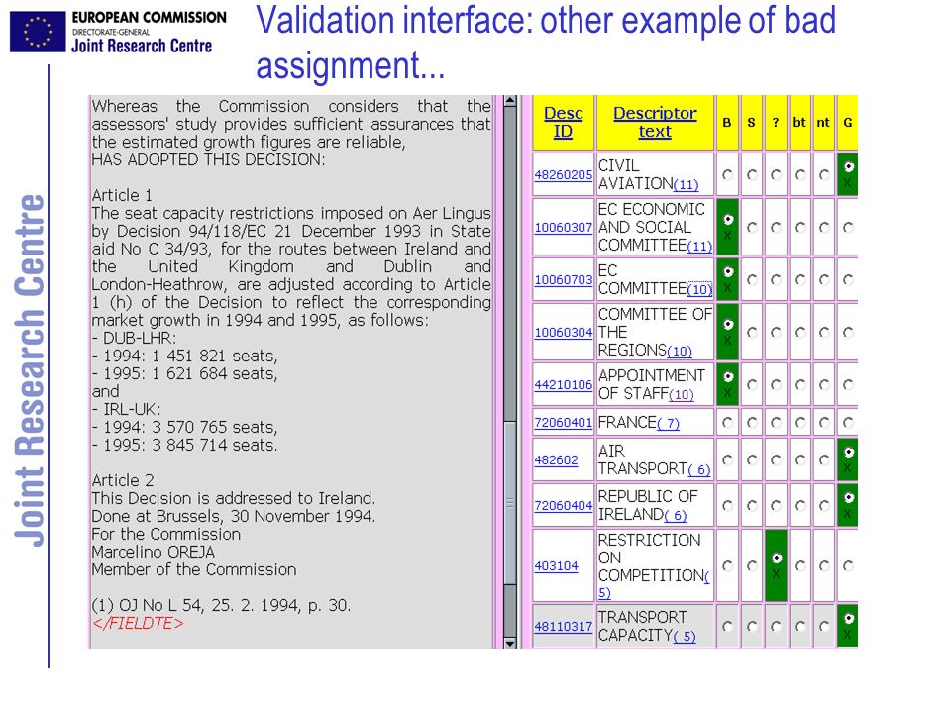Select G radio for TRANSPORT CAPACITY

click(x=849, y=618)
